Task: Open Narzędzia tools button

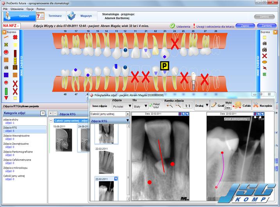Action: click(x=263, y=106)
